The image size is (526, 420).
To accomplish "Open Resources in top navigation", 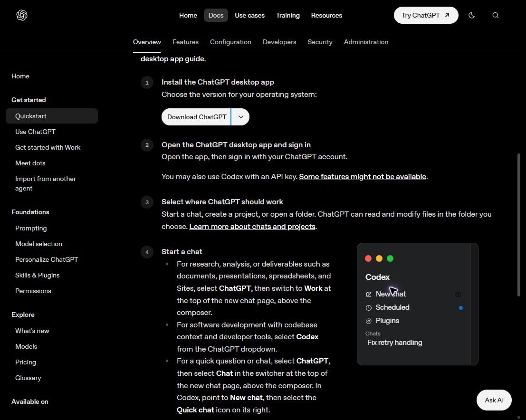I will tap(326, 15).
